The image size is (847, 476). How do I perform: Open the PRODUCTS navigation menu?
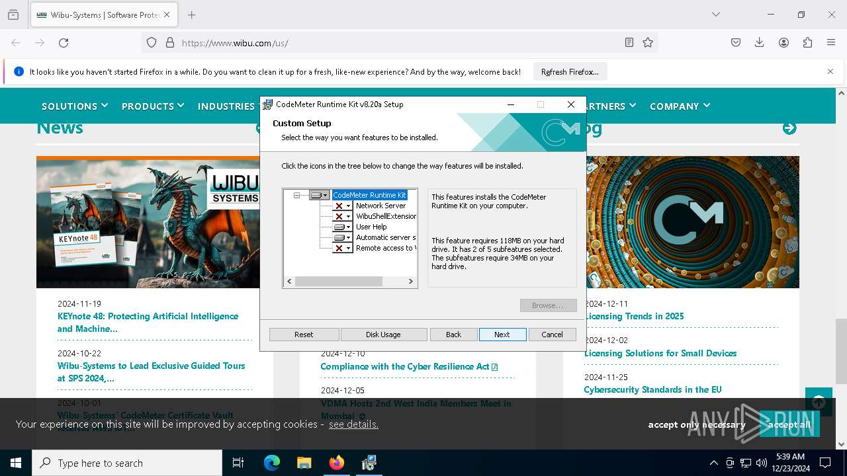click(153, 106)
